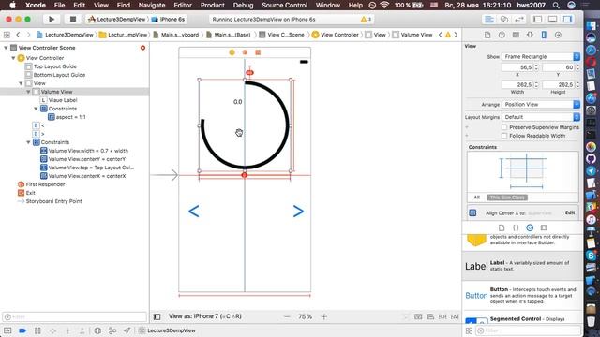This screenshot has width=600, height=337.
Task: Show the Media library
Action: tap(544, 227)
